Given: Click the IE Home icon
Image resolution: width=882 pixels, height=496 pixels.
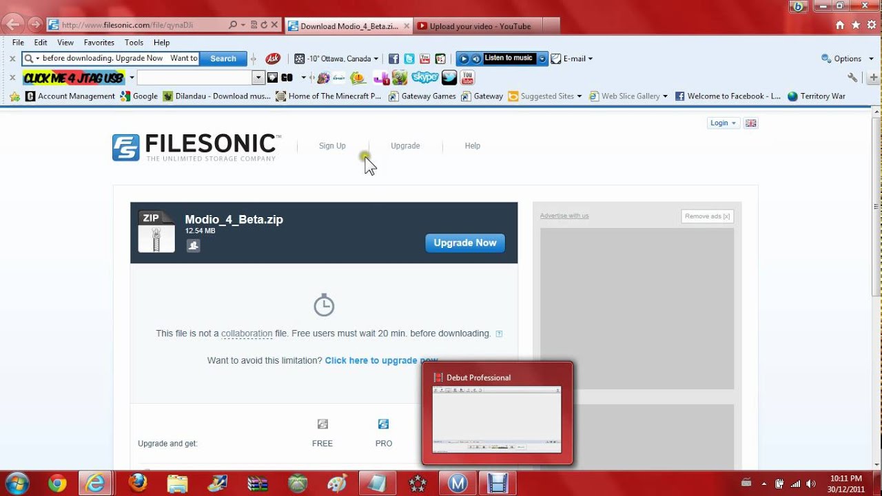Looking at the screenshot, I should 840,25.
